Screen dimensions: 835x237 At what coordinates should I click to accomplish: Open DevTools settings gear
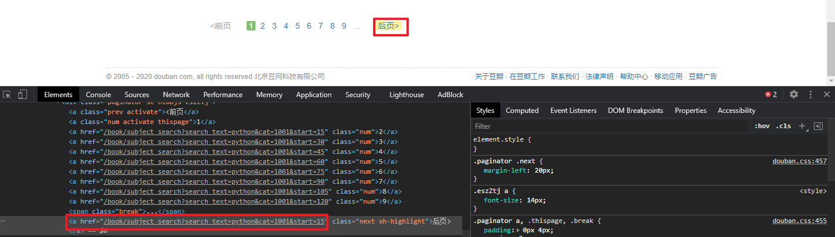point(794,94)
